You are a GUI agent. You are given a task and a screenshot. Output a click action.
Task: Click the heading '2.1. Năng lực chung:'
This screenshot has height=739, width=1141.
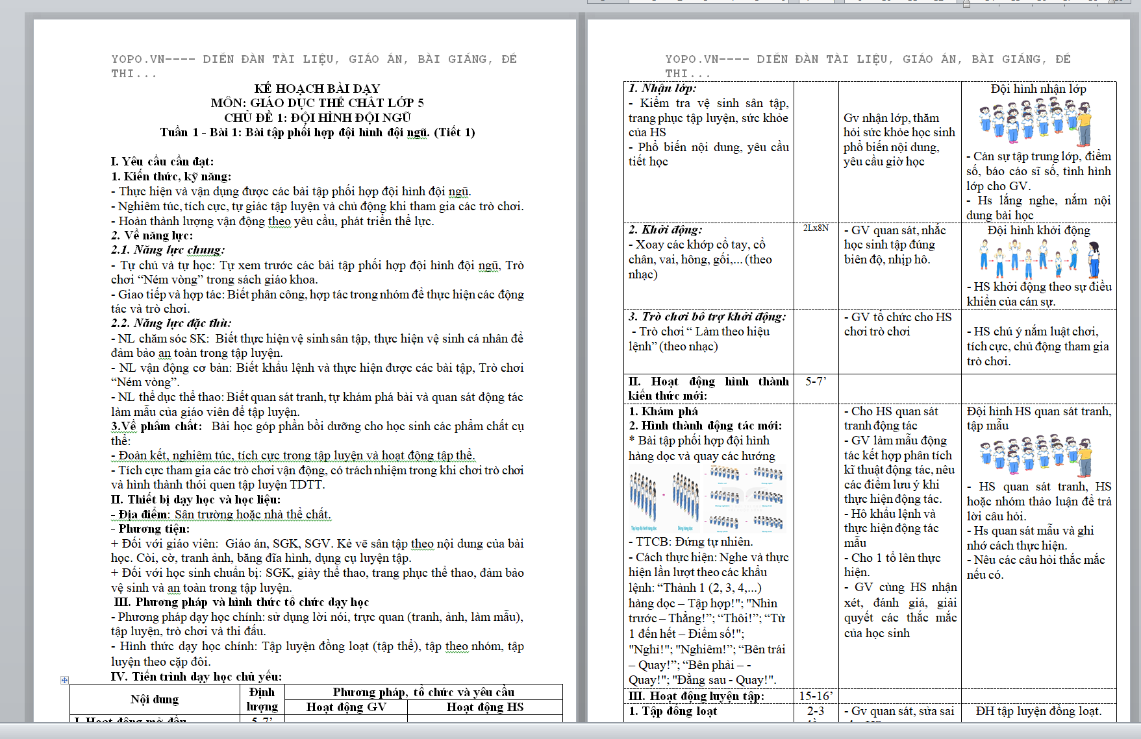(168, 250)
